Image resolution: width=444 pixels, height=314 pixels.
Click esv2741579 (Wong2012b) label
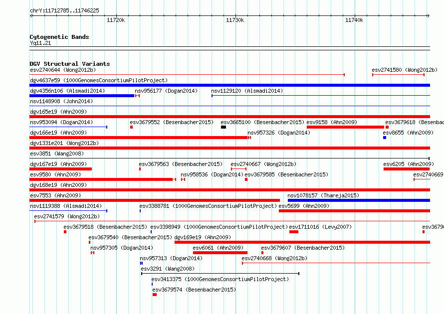67,216
